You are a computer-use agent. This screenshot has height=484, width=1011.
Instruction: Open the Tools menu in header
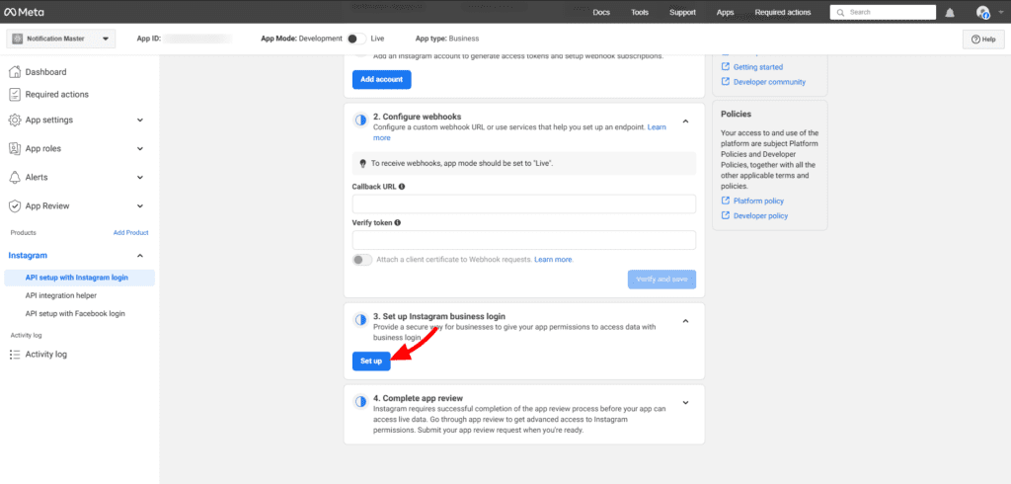[640, 12]
